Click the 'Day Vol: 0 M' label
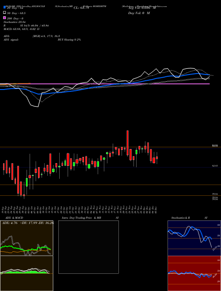The width and height of the screenshot is (221, 291). click(x=139, y=13)
